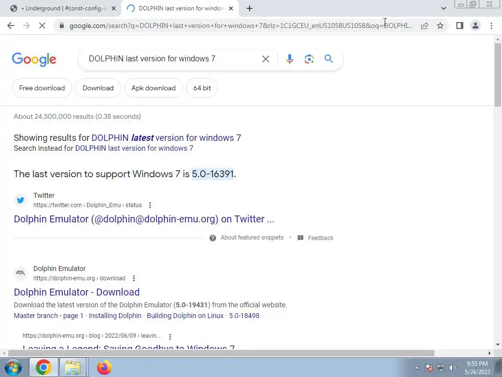Click the vertical page scrollbar thumb
The width and height of the screenshot is (502, 377).
coord(498,75)
